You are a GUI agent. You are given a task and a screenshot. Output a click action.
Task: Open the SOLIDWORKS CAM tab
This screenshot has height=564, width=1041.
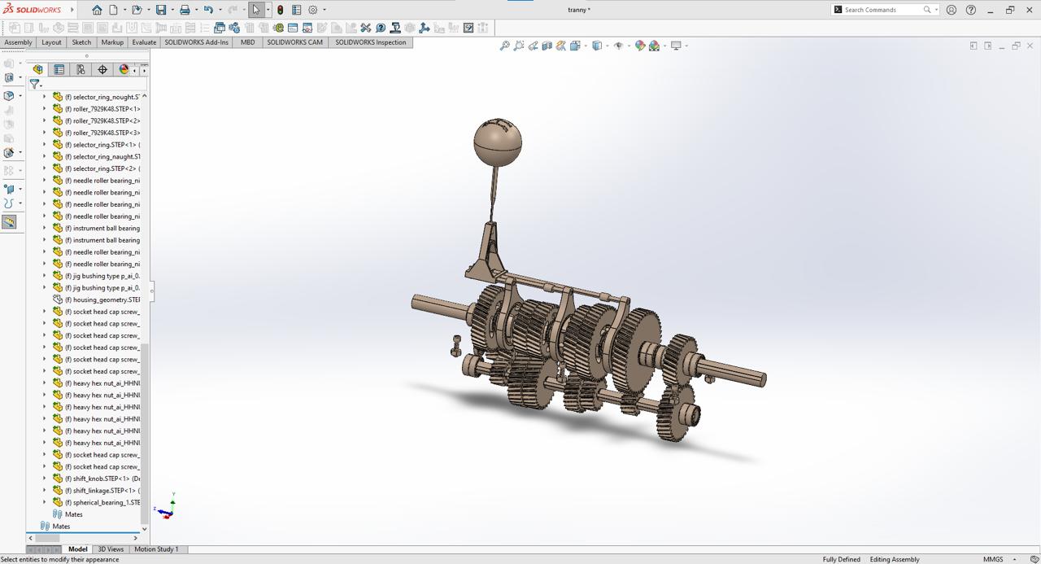(294, 42)
